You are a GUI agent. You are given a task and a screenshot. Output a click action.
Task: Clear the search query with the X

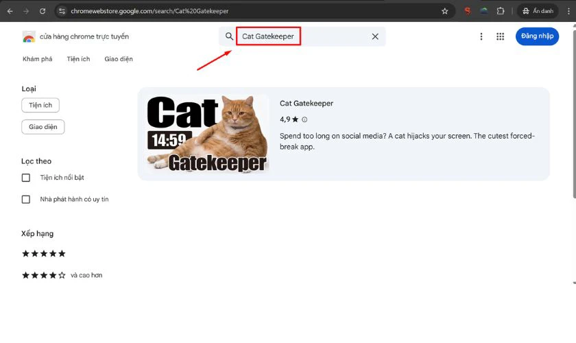point(375,36)
